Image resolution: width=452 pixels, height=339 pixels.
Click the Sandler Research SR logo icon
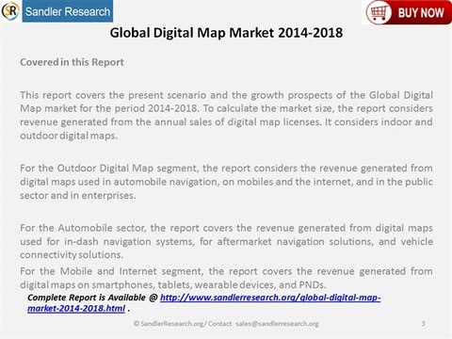coord(10,11)
